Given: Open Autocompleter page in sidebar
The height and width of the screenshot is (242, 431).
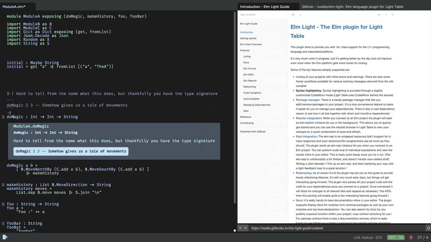Looking at the screenshot, I should tap(252, 99).
